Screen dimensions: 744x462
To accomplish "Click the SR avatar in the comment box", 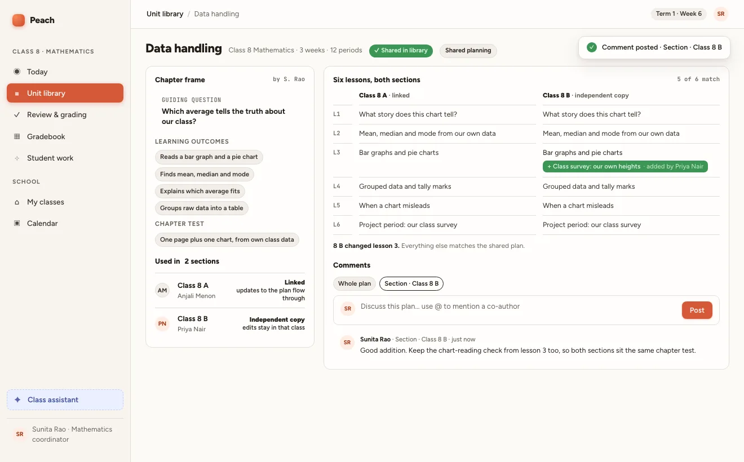I will pyautogui.click(x=348, y=309).
